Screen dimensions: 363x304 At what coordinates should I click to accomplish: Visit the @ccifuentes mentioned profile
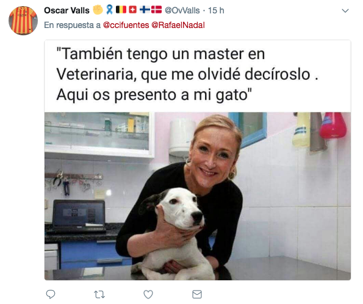click(126, 25)
